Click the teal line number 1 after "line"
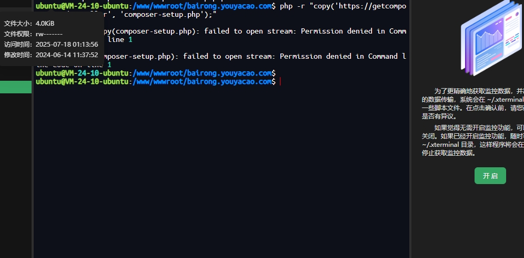Screen dimensions: 524x258 [x=130, y=39]
